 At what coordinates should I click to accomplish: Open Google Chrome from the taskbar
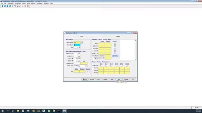(x=33, y=111)
